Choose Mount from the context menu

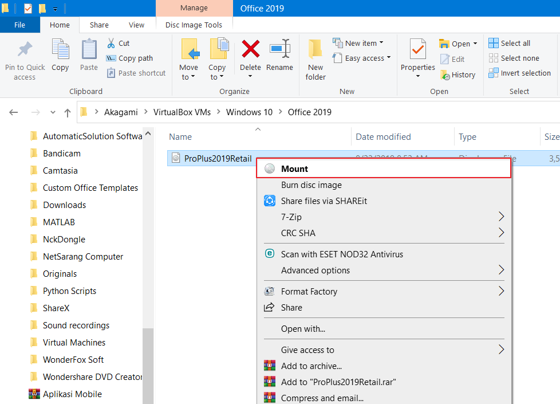coord(384,168)
